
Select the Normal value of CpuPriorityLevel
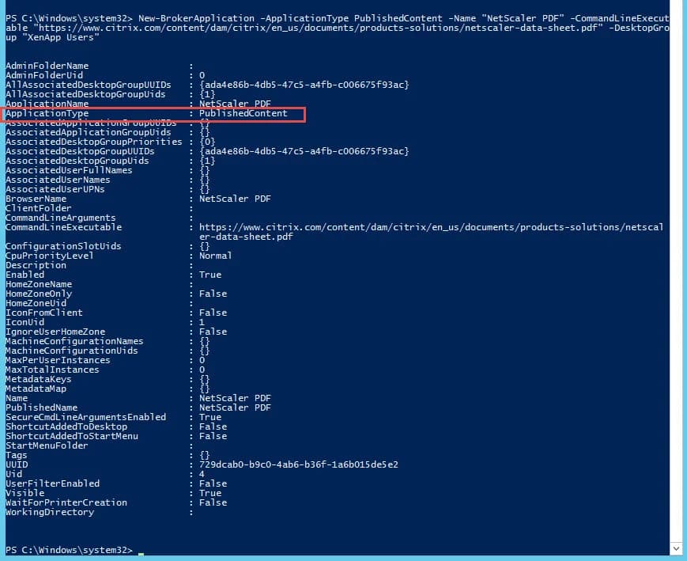tap(216, 256)
